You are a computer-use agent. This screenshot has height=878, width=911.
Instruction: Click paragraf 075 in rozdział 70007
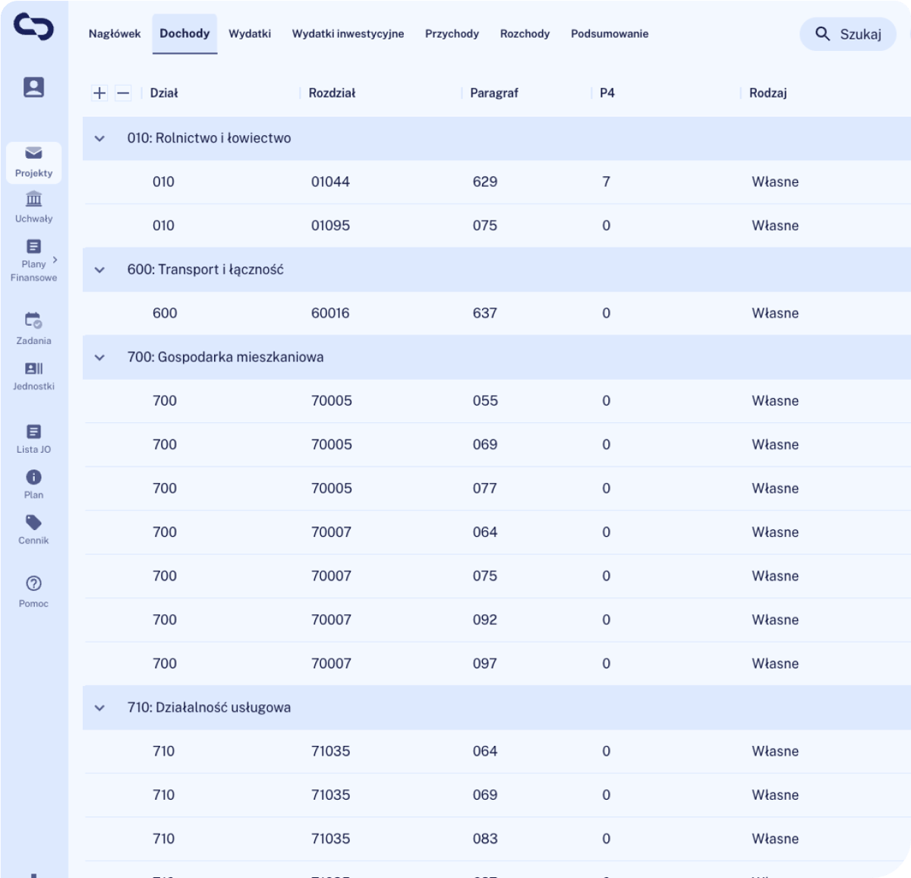(485, 576)
